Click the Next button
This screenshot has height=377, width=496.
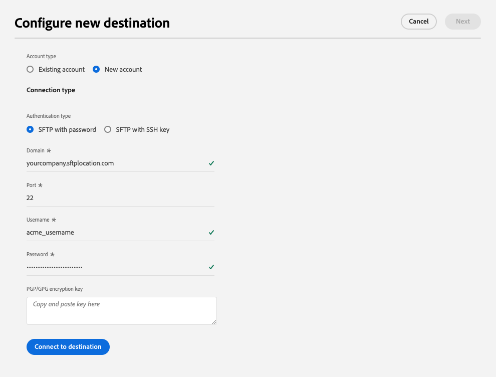(x=462, y=22)
